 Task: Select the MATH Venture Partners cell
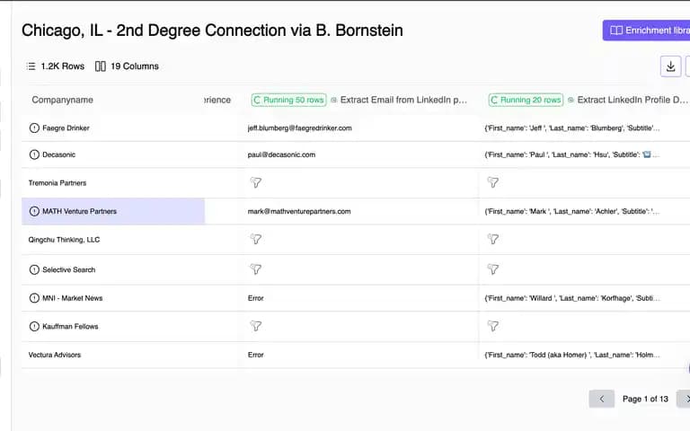pyautogui.click(x=113, y=211)
